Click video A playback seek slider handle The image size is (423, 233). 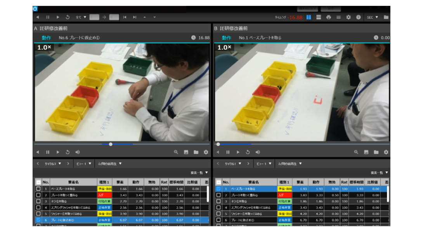pyautogui.click(x=111, y=144)
